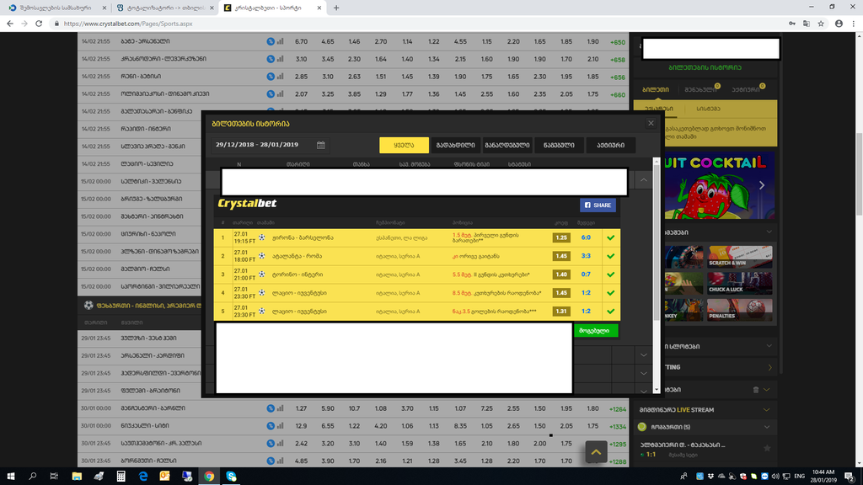Toggle favorite star on the 1:1 live match
Screen dimensions: 863x485
(767, 448)
